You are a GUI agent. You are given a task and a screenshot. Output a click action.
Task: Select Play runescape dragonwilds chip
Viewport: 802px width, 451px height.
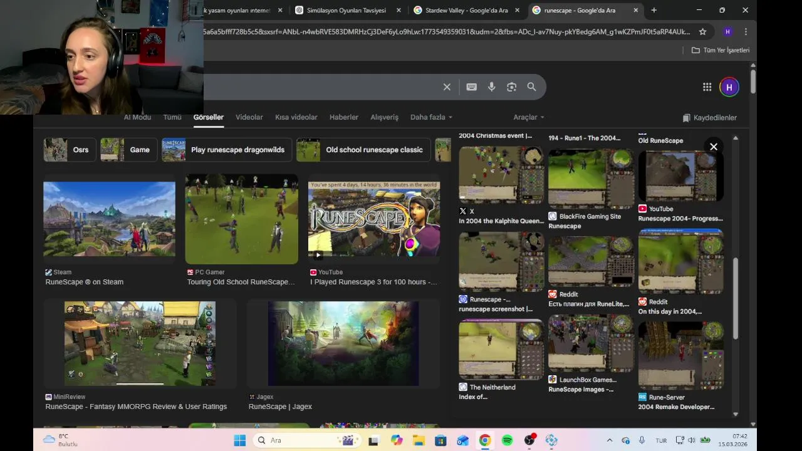(227, 150)
